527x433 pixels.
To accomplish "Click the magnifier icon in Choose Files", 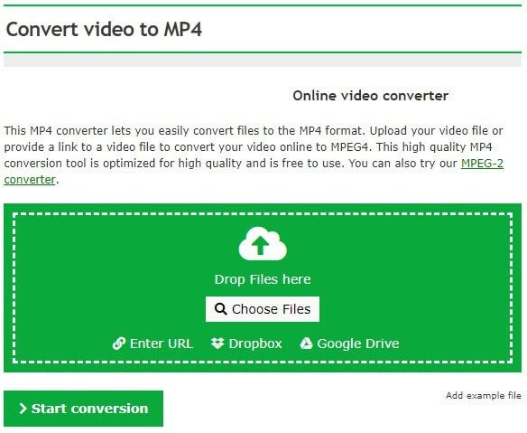I will 220,309.
